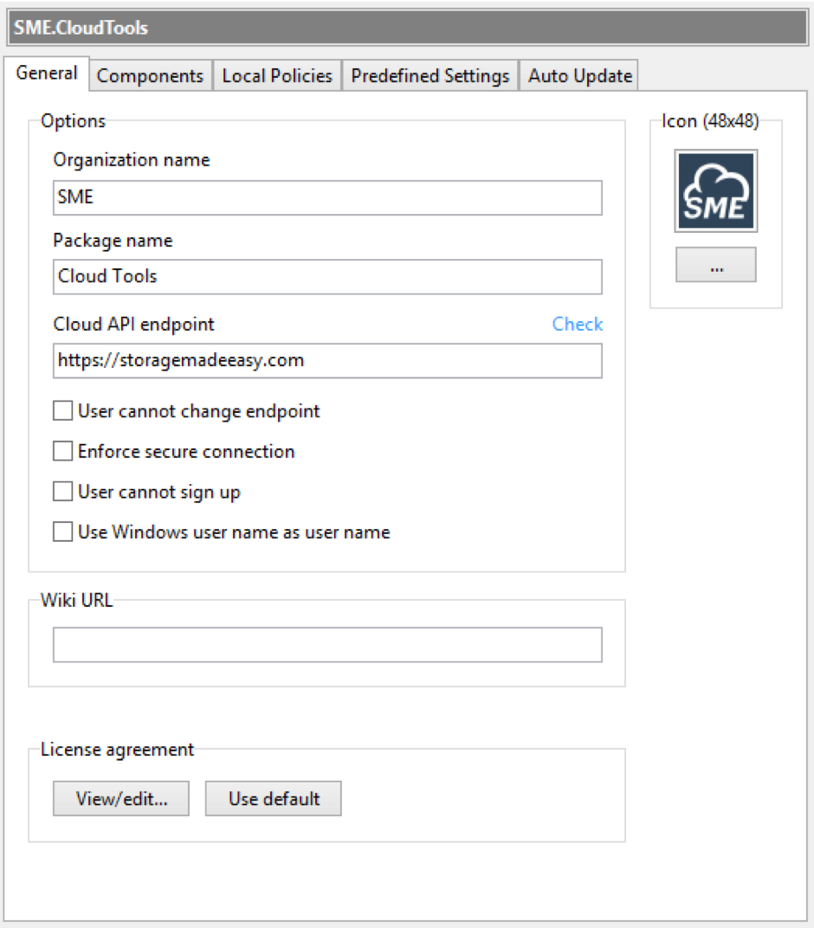The height and width of the screenshot is (928, 814).
Task: Go to the Predefined Settings tab
Action: click(x=430, y=75)
